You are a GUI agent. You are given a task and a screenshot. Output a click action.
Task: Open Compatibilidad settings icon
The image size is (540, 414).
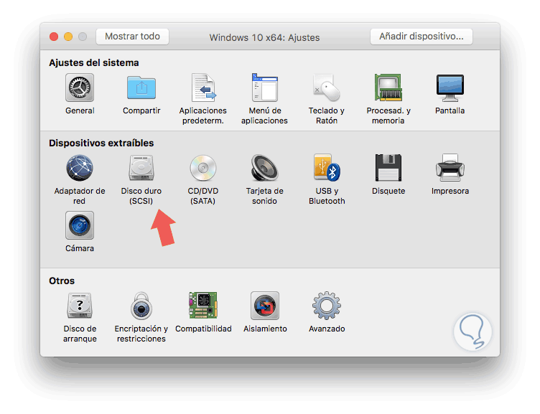(203, 306)
